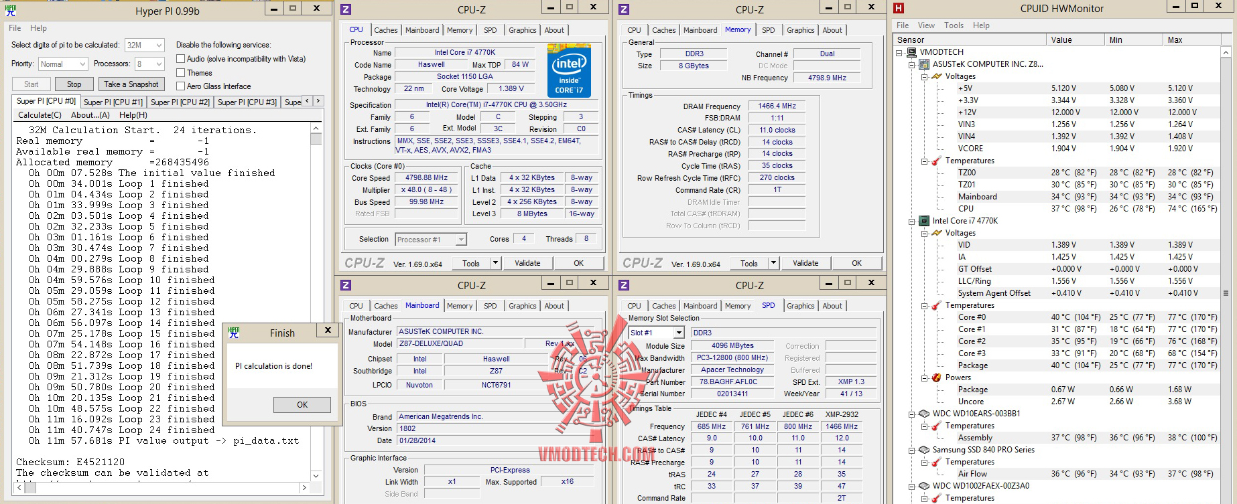This screenshot has height=504, width=1237.
Task: Click the Z logo of the CPU-Z Processor window
Action: (x=346, y=9)
